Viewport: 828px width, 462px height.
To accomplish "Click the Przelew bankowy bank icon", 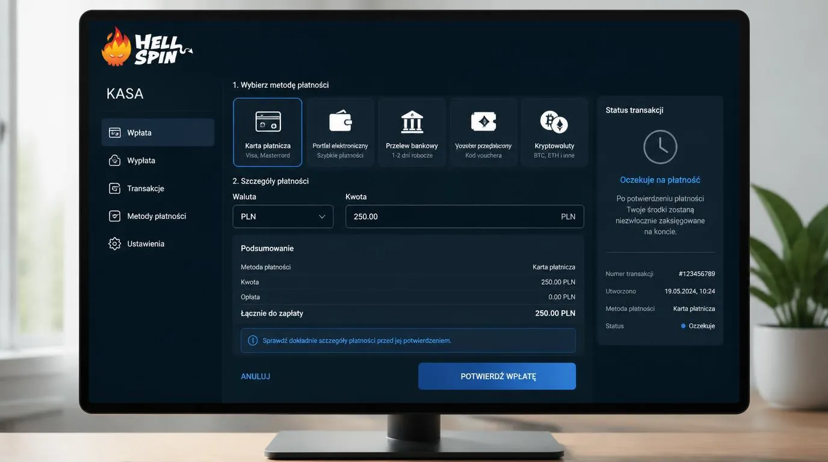I will pos(412,122).
